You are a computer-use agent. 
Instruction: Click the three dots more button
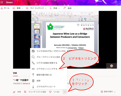point(65,92)
